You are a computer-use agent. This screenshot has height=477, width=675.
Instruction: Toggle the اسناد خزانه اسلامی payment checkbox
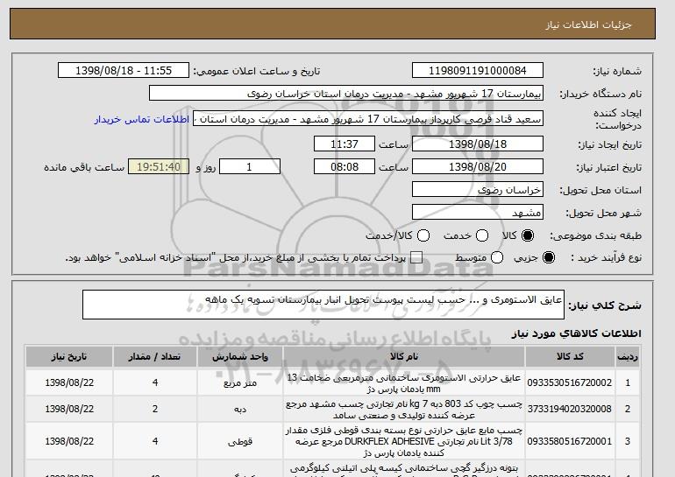(416, 257)
